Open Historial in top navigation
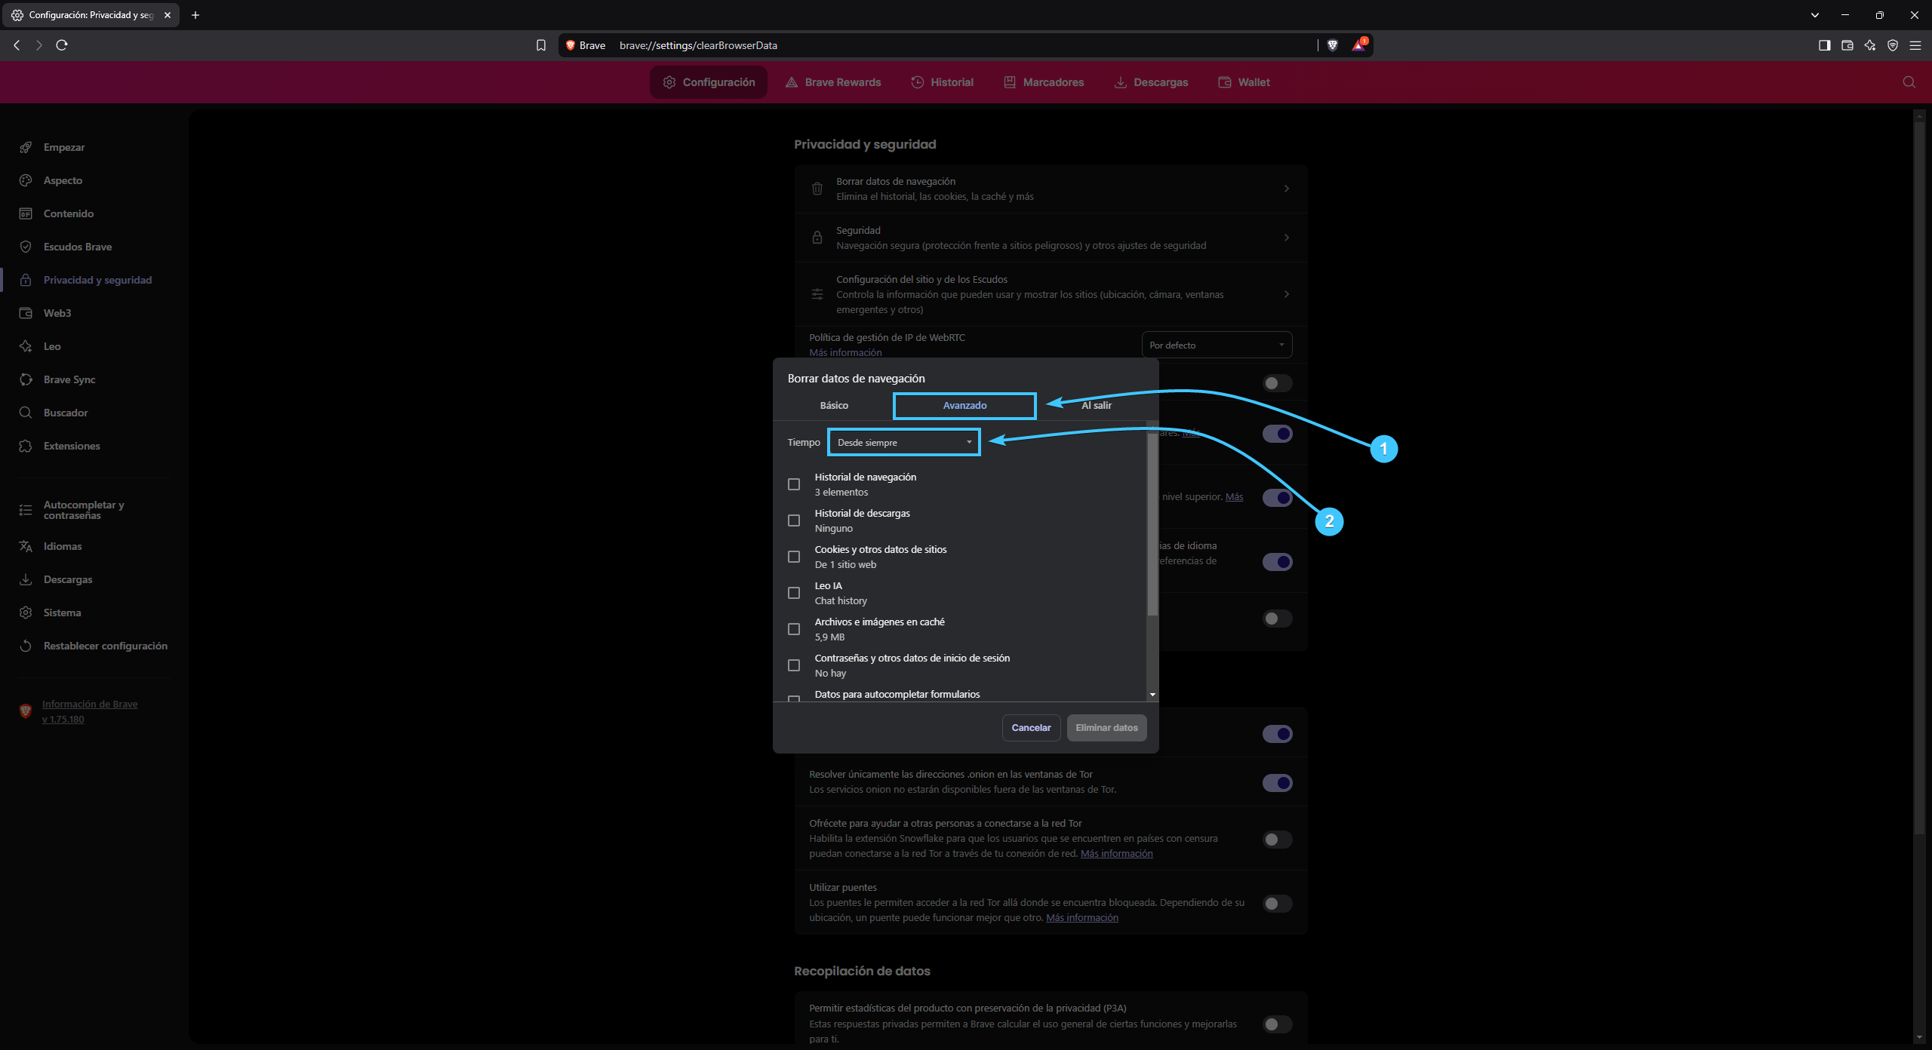This screenshot has width=1932, height=1050. point(942,82)
